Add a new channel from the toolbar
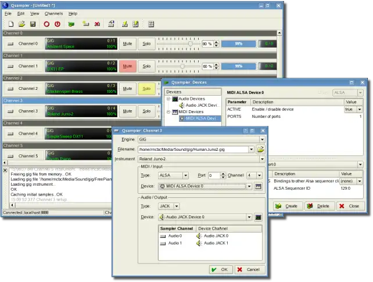Screen dimensions: 373x282 [85, 24]
